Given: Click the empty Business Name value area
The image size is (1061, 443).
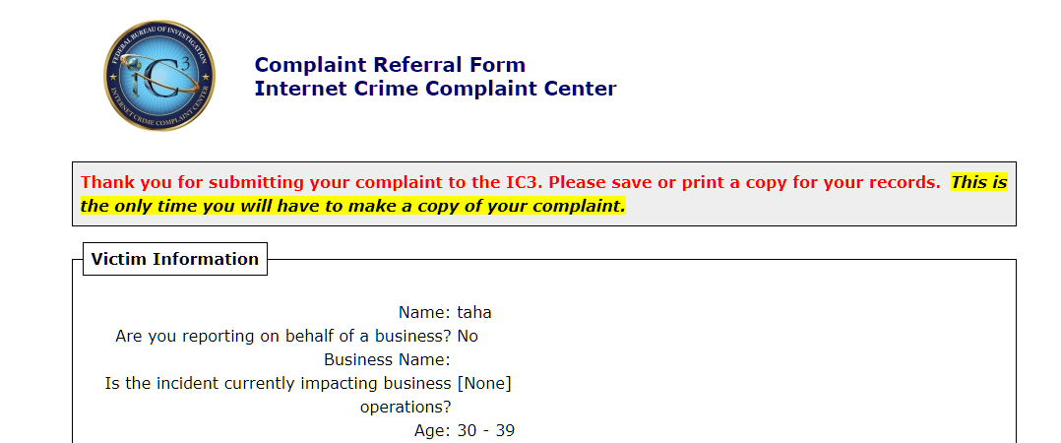Looking at the screenshot, I should tap(514, 359).
